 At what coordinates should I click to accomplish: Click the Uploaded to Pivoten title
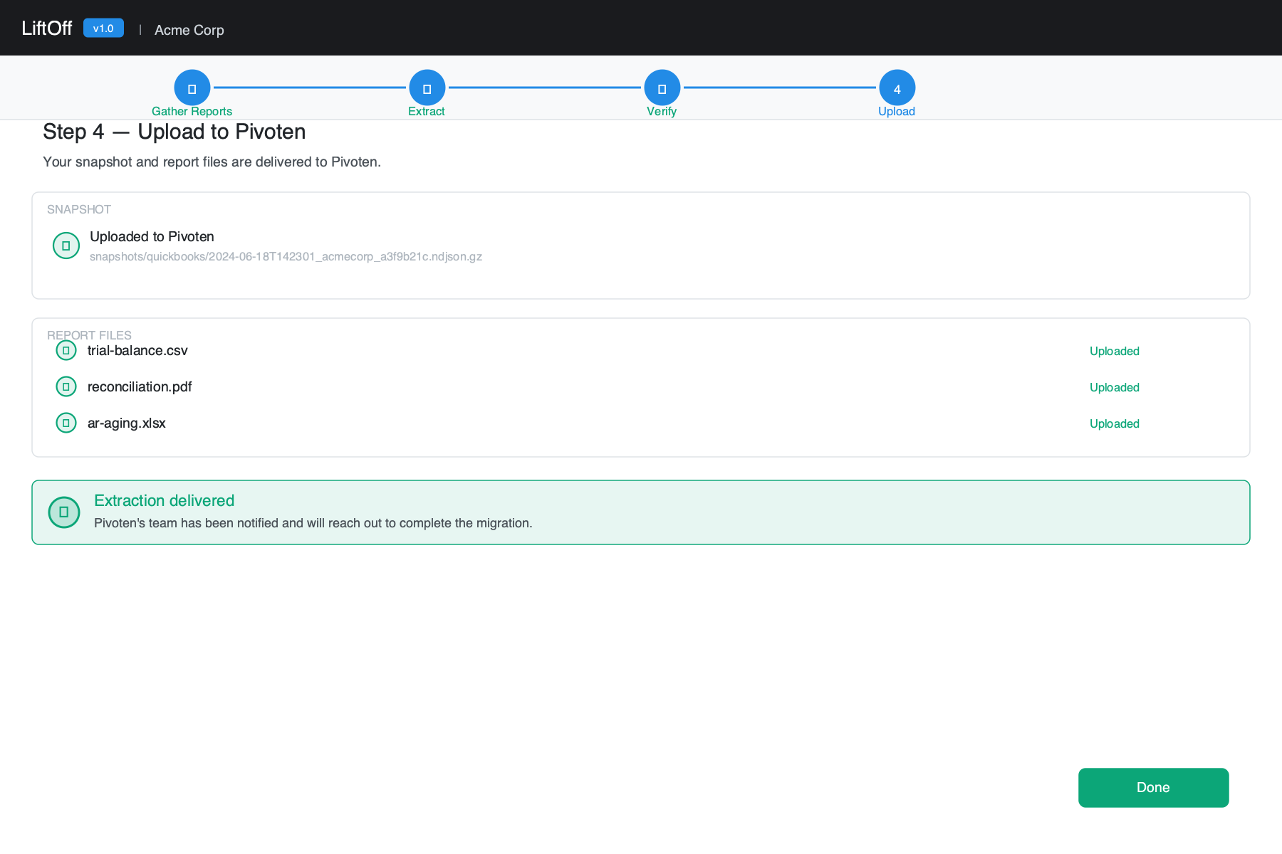152,236
